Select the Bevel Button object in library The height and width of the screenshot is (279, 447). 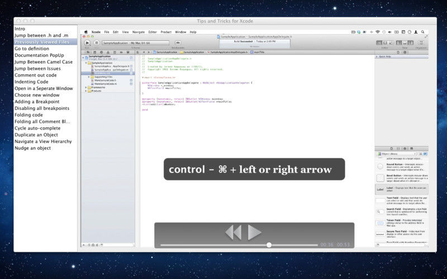point(401,178)
